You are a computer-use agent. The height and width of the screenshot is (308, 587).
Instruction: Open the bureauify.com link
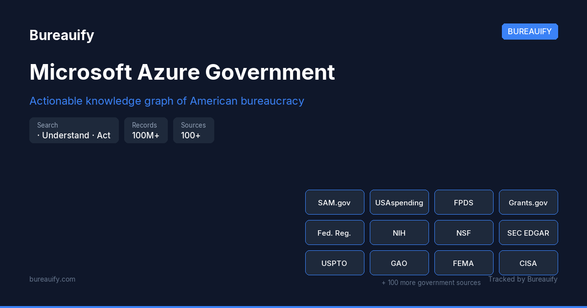click(x=52, y=279)
